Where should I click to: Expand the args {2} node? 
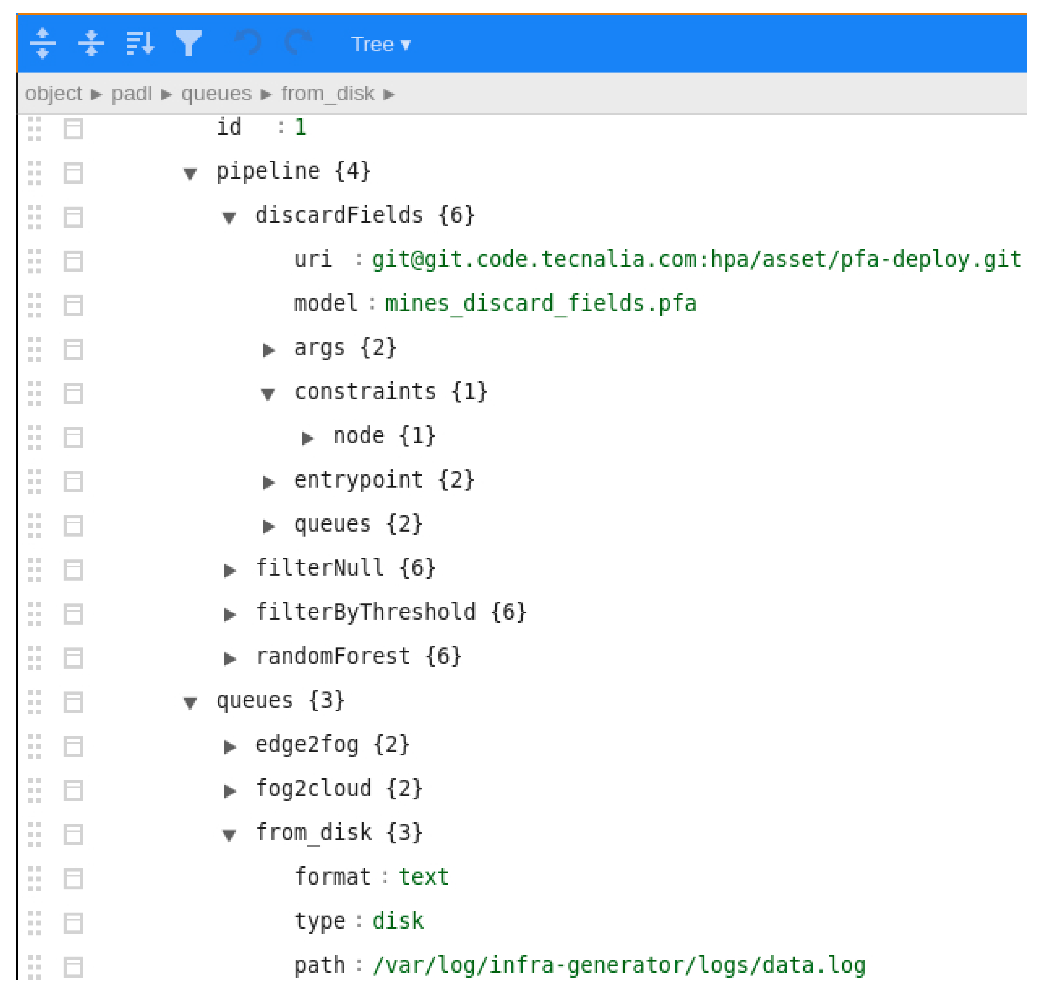click(x=269, y=350)
